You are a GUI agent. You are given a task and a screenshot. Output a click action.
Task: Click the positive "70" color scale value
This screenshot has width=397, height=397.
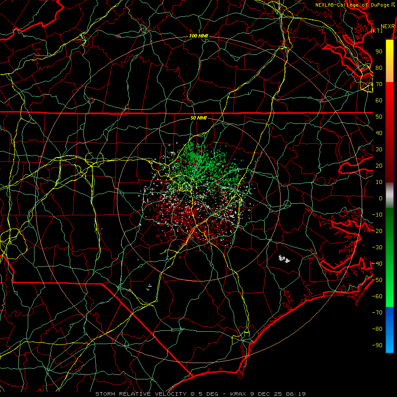[379, 84]
